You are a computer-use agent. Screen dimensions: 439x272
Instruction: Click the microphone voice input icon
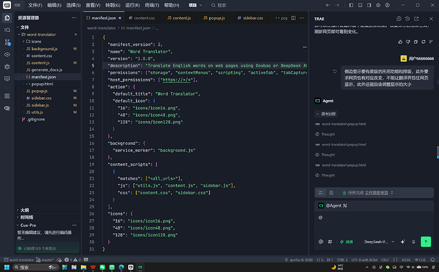point(414,241)
